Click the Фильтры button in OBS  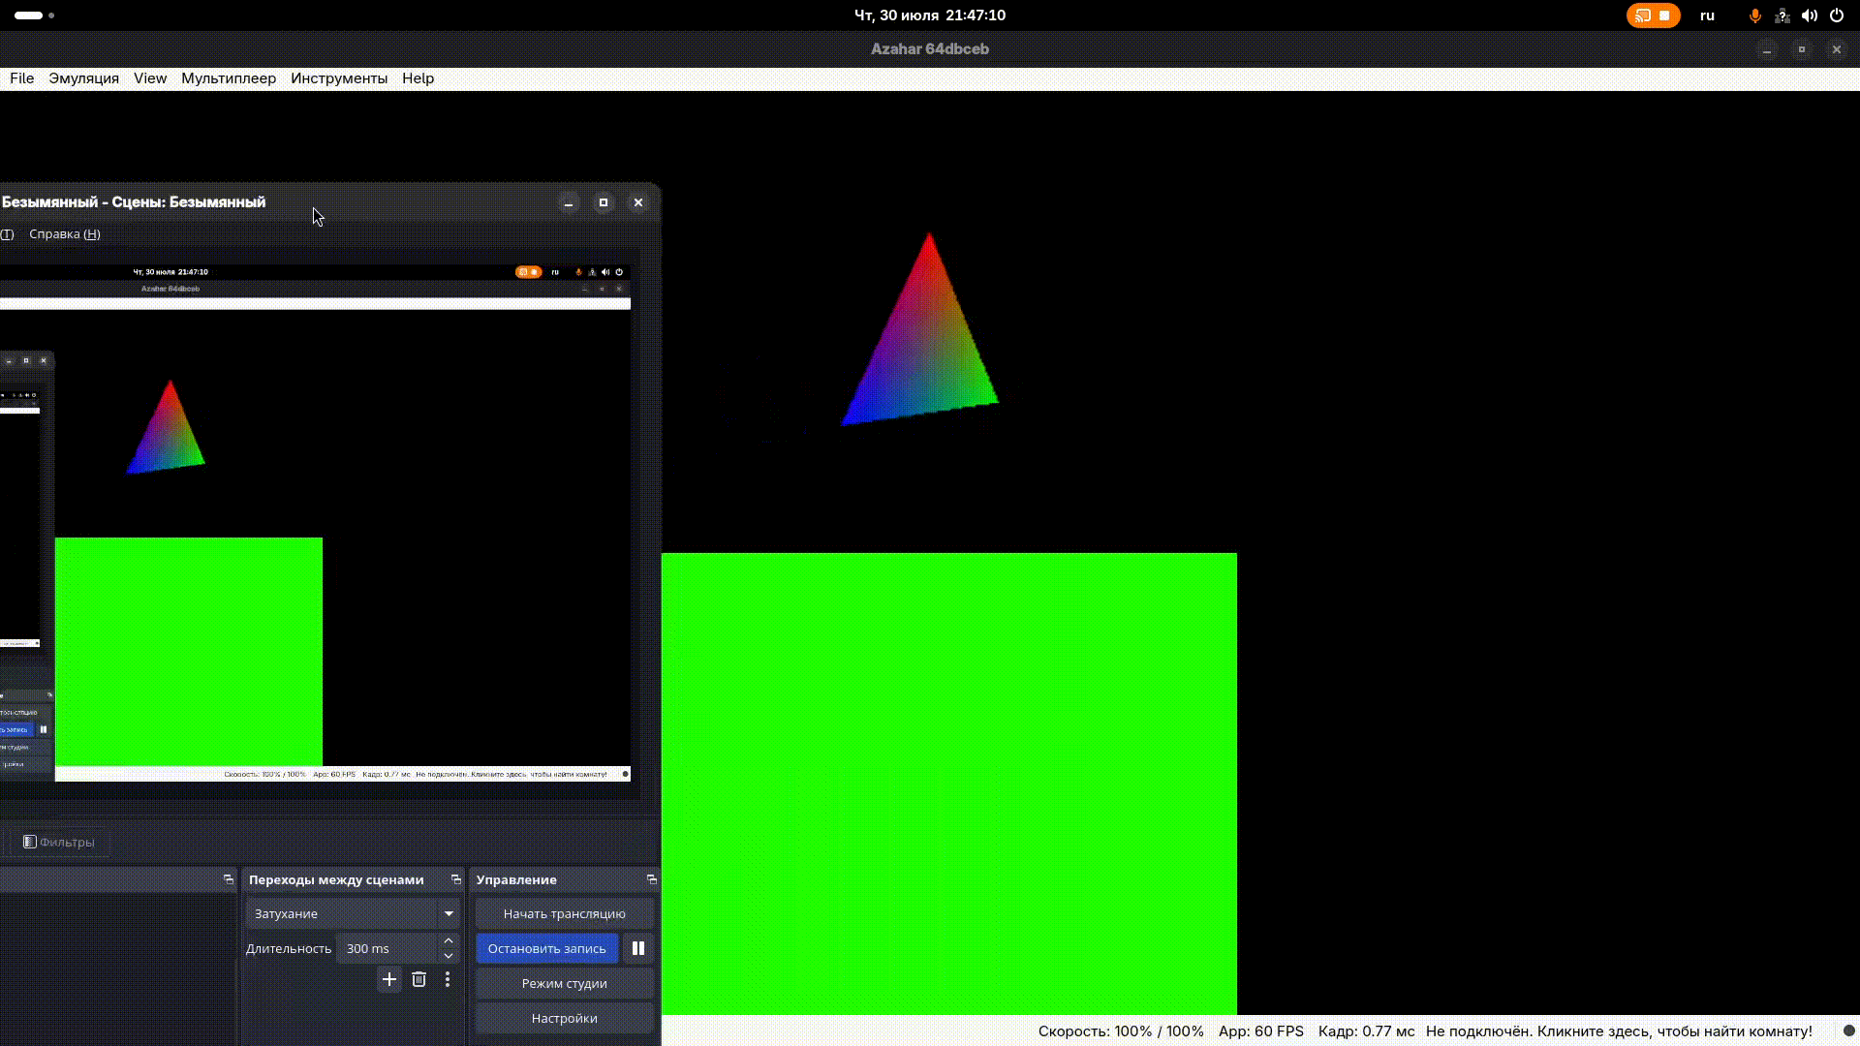point(59,843)
